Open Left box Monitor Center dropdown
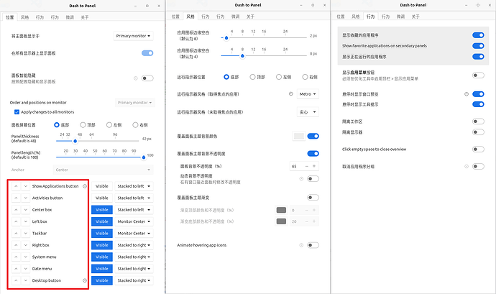 (x=134, y=221)
